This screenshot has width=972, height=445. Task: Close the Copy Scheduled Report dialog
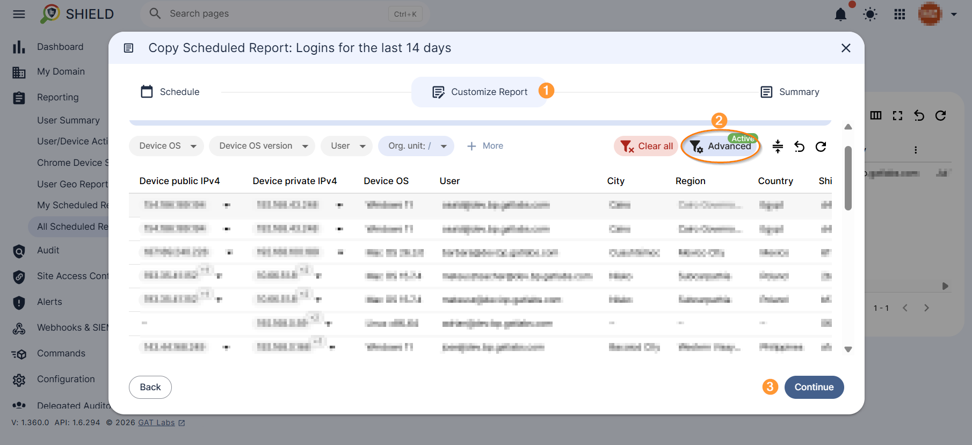click(846, 48)
